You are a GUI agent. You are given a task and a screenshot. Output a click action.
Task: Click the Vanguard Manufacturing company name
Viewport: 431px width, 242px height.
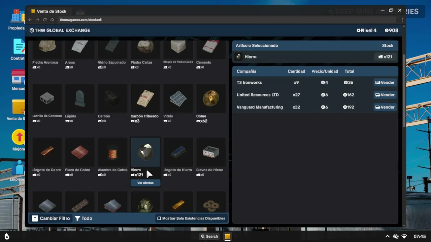click(260, 107)
